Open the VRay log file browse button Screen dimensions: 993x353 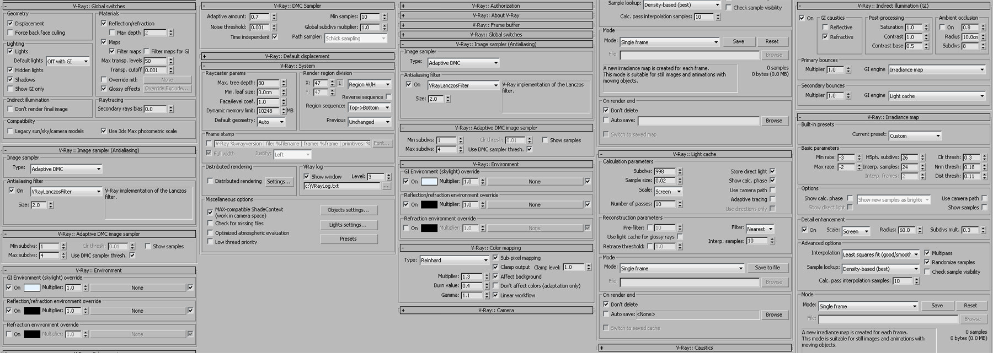click(x=386, y=186)
